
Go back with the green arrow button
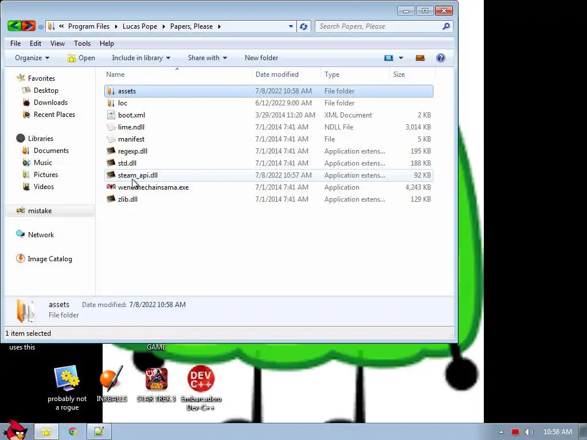[x=14, y=26]
